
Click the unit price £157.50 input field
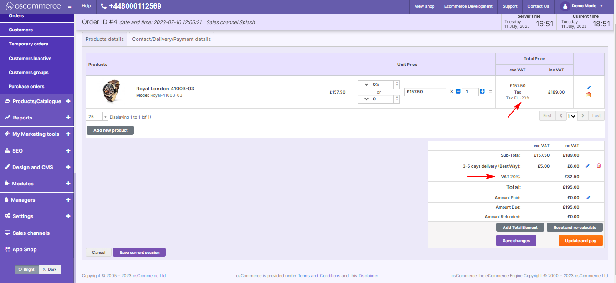pyautogui.click(x=425, y=92)
